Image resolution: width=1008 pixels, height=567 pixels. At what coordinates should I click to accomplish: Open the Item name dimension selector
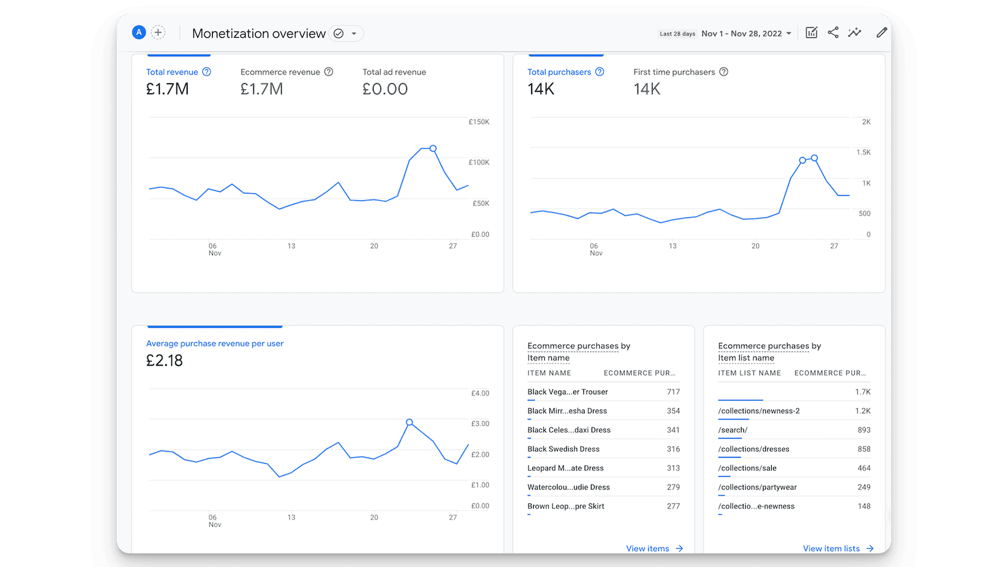tap(549, 358)
